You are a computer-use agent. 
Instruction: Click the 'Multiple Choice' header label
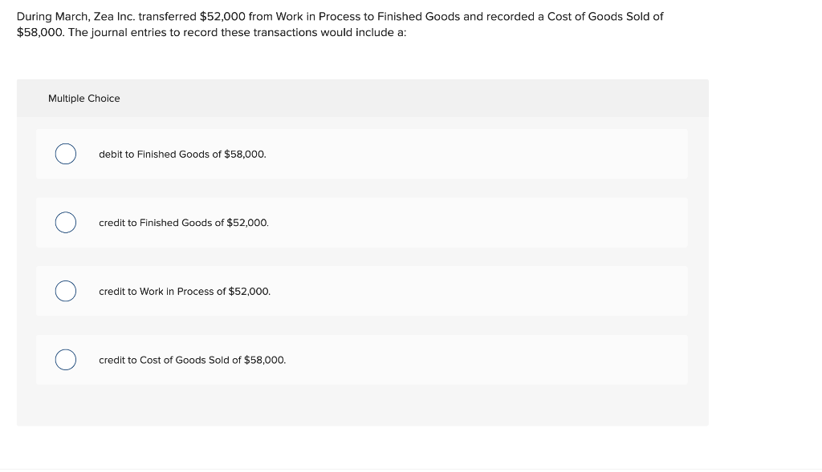coord(83,98)
